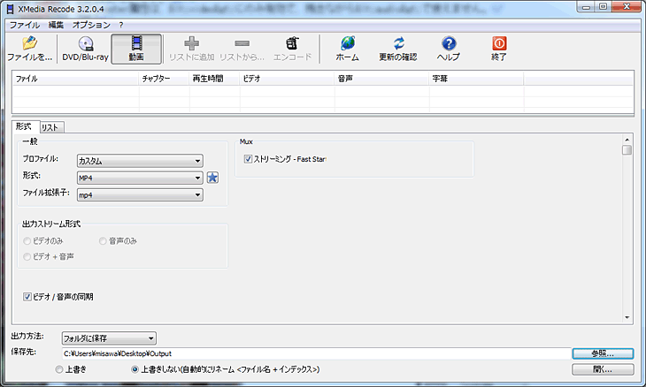
Task: Select the 音声のみ radio button
Action: pos(103,241)
